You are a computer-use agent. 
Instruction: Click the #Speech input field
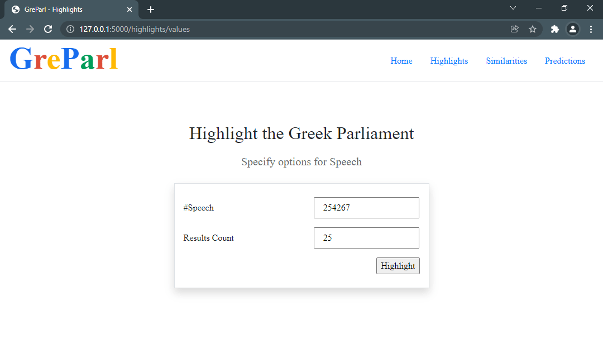click(366, 207)
